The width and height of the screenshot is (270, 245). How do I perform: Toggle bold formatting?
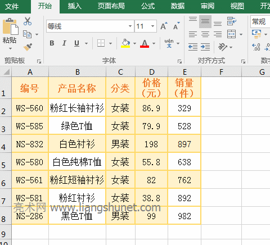pyautogui.click(x=52, y=43)
